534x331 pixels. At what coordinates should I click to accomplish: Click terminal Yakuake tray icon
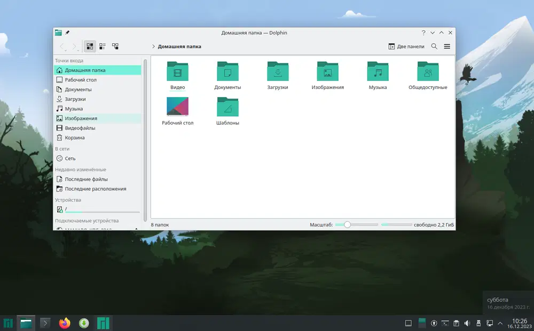tap(445, 323)
